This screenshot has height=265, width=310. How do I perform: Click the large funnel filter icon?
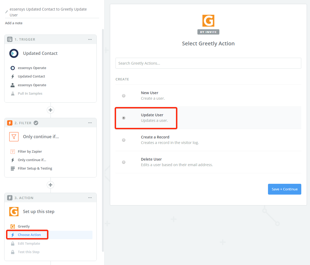pyautogui.click(x=14, y=137)
